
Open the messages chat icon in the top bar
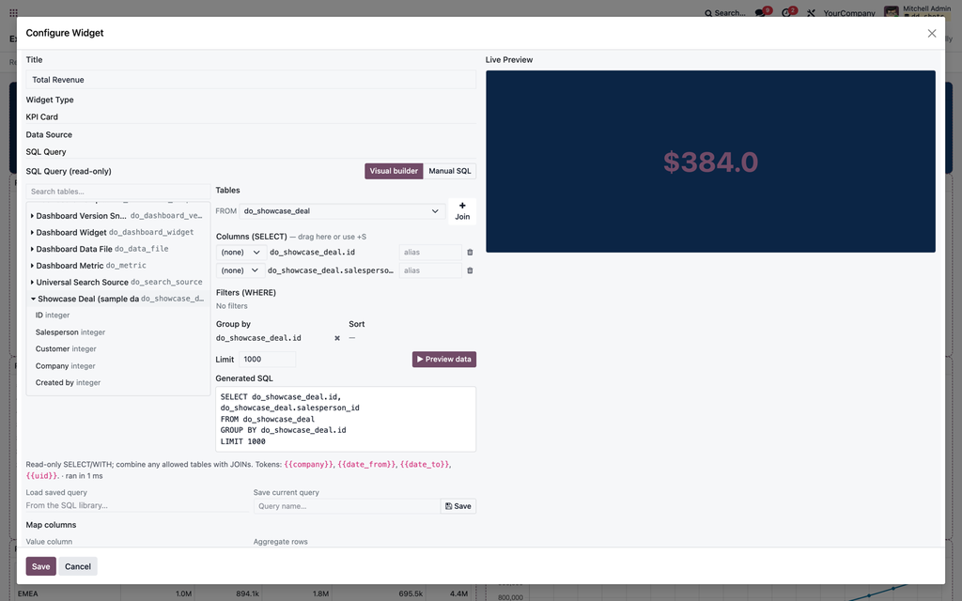(760, 13)
